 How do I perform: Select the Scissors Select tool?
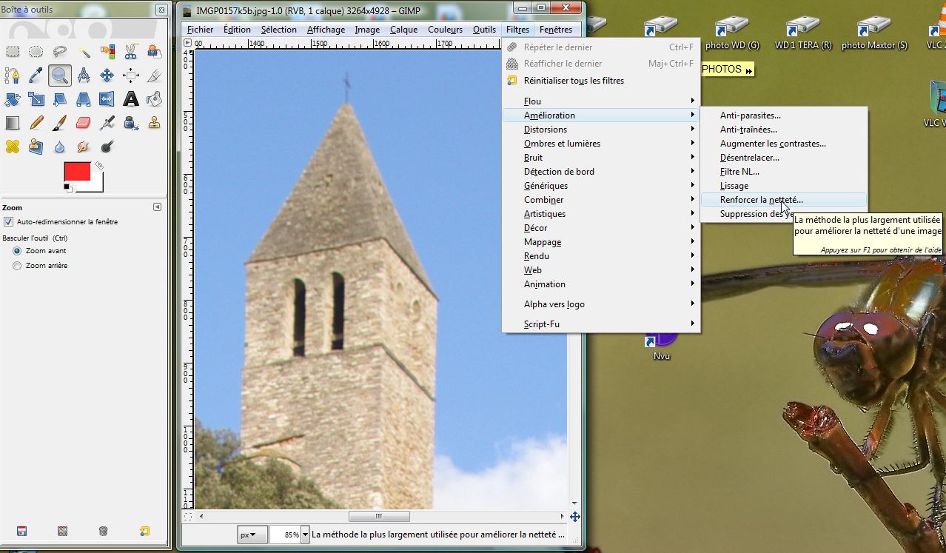coord(131,51)
